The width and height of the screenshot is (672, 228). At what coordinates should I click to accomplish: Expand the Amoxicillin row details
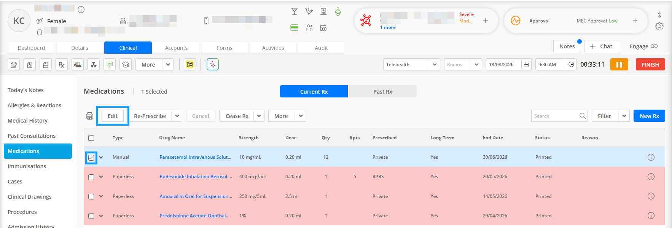[x=101, y=196]
